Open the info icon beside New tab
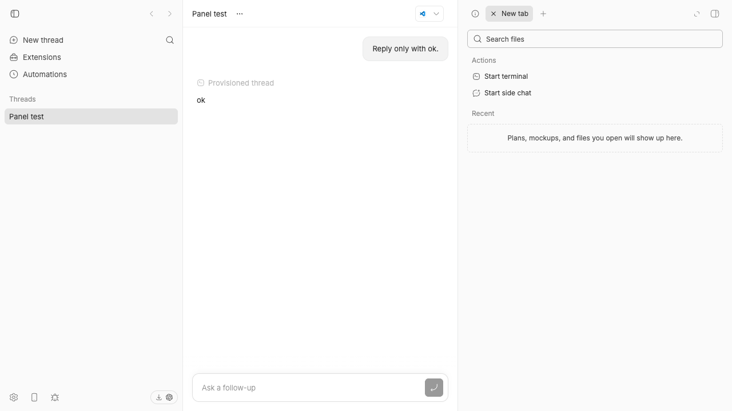 (x=475, y=14)
